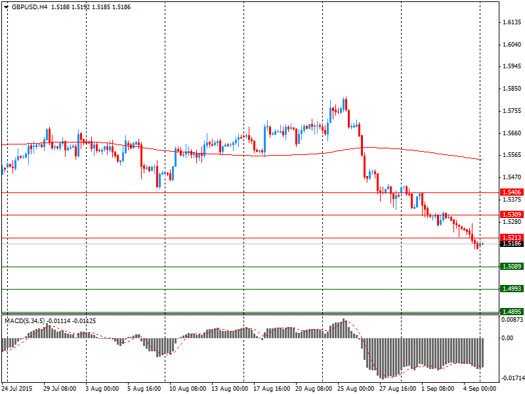This screenshot has width=525, height=394.
Task: Click the 10 Aug 08:00 time axis label
Action: pyautogui.click(x=188, y=389)
